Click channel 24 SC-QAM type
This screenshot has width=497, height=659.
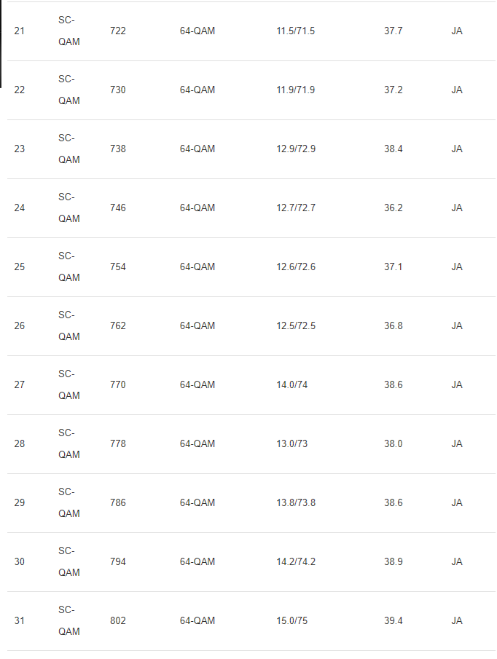[x=69, y=208]
